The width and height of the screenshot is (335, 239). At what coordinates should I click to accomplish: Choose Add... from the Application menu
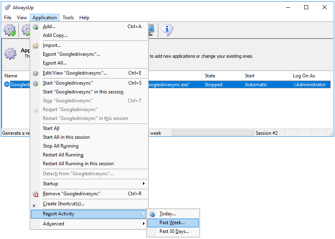89,26
